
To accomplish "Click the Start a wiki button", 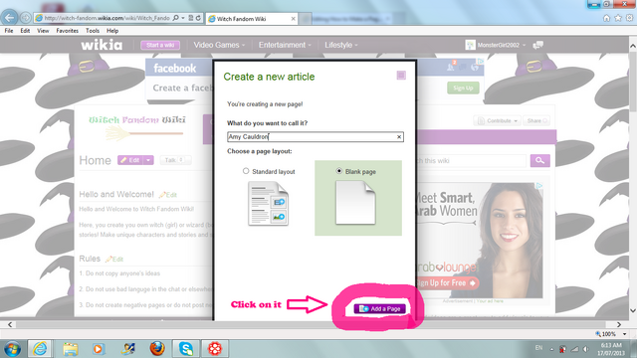I will click(160, 45).
